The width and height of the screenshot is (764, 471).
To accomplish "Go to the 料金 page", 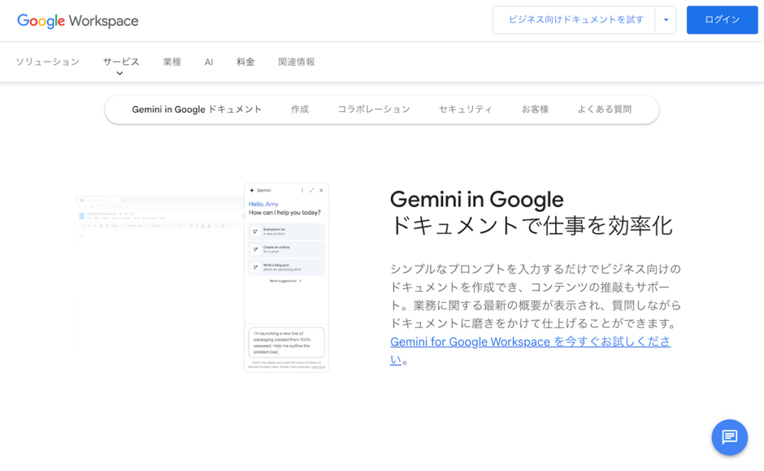I will [x=245, y=62].
